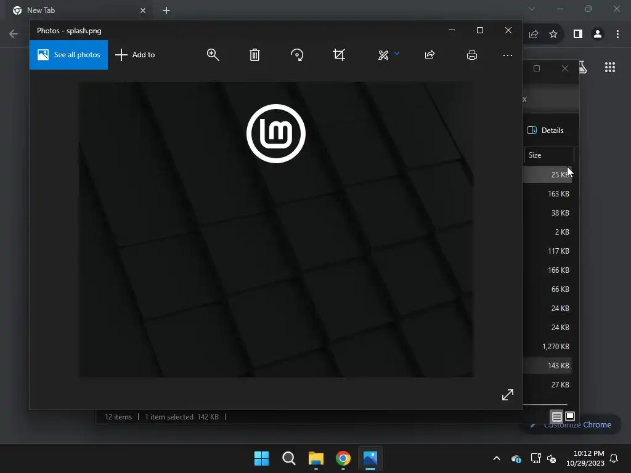The width and height of the screenshot is (631, 473).
Task: Open the Add to menu
Action: [135, 55]
